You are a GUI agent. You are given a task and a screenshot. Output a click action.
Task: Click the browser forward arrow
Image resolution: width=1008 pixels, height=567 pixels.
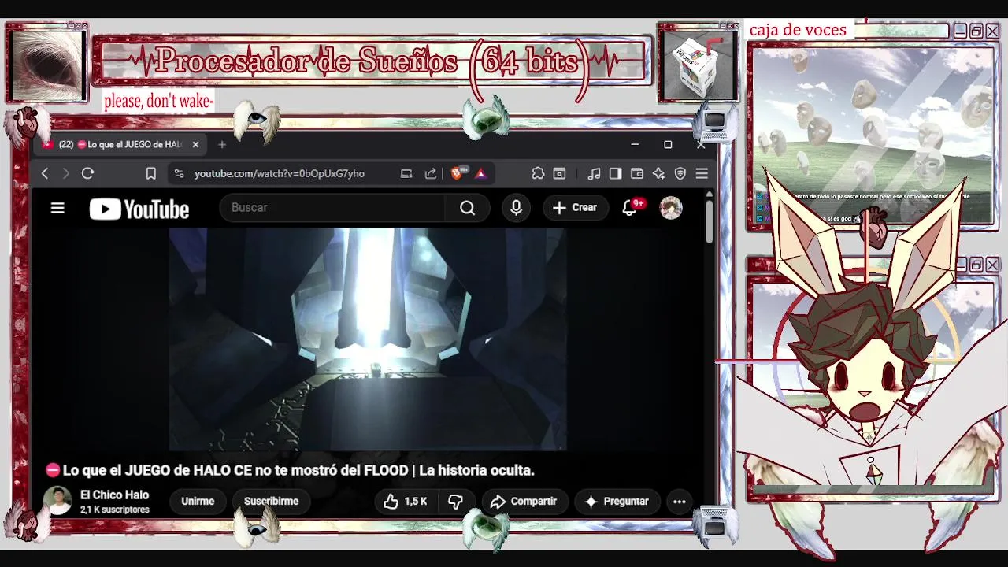[x=66, y=173]
